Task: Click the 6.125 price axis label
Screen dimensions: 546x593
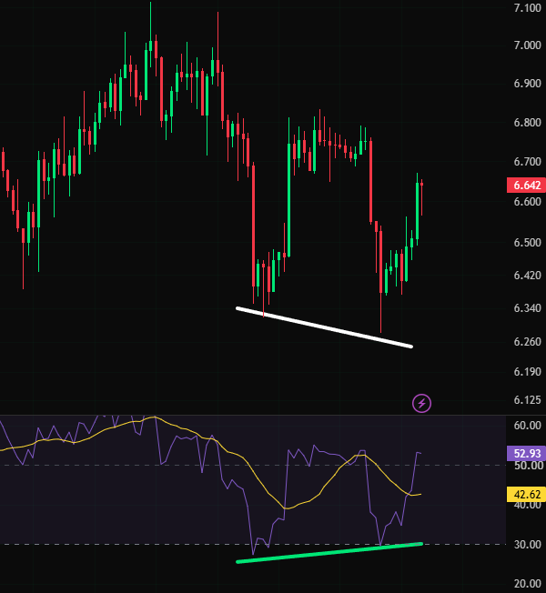Action: [528, 400]
